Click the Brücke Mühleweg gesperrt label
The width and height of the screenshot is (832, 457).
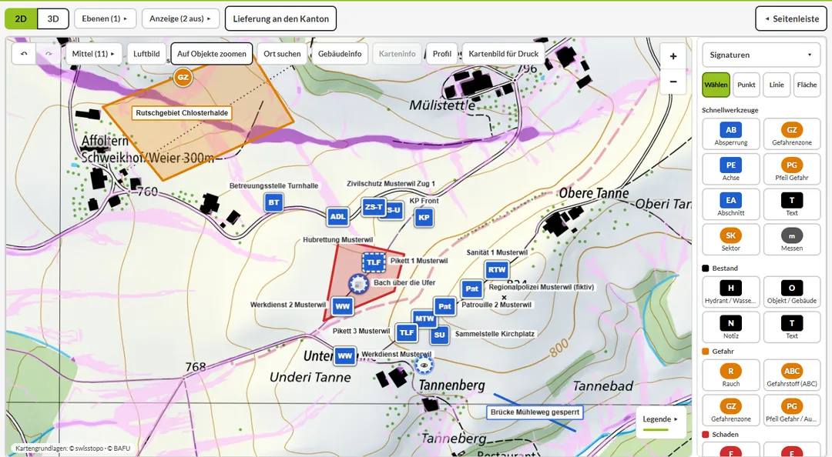pos(535,412)
